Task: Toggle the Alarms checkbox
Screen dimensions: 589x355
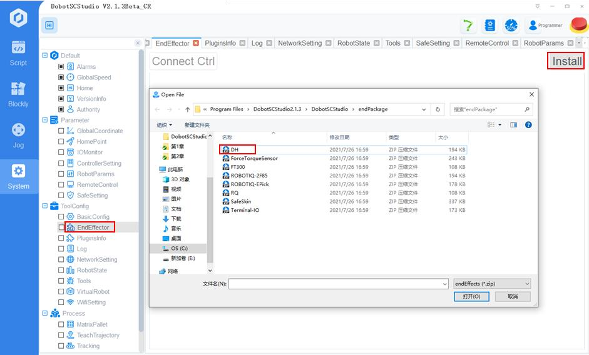Action: 61,66
